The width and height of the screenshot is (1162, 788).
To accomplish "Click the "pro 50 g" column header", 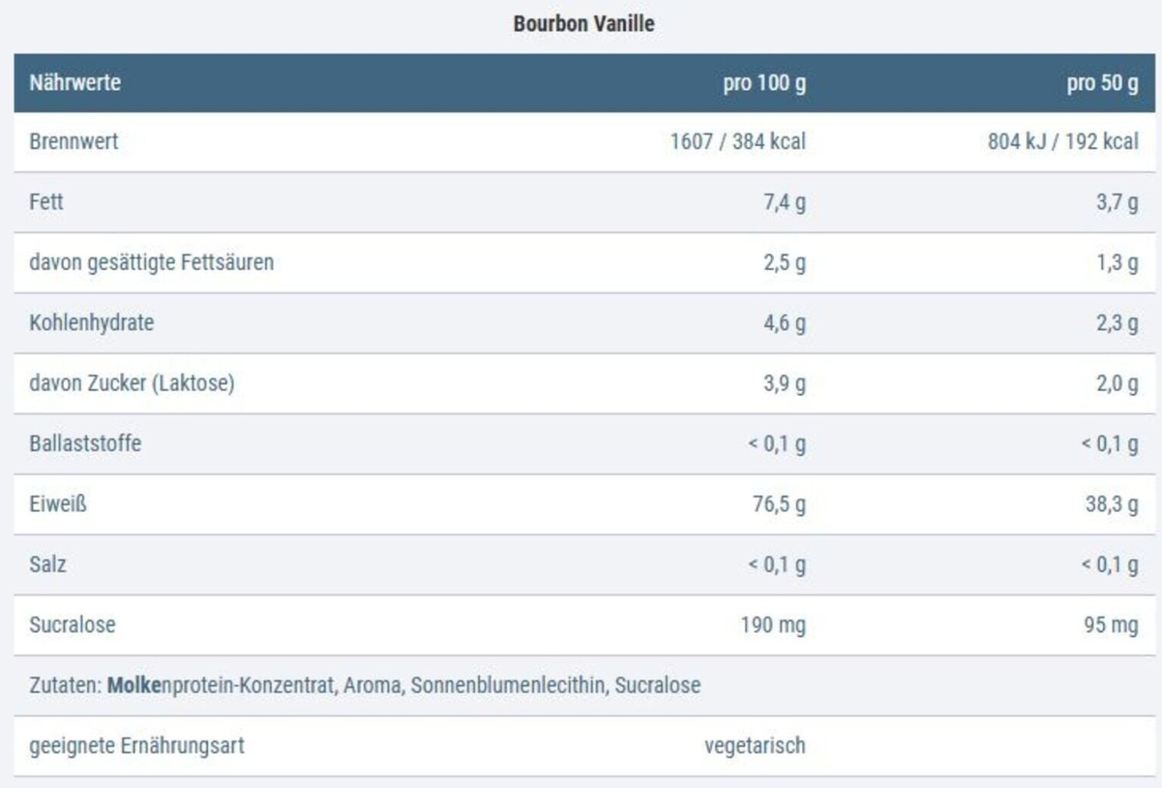I will point(1102,83).
